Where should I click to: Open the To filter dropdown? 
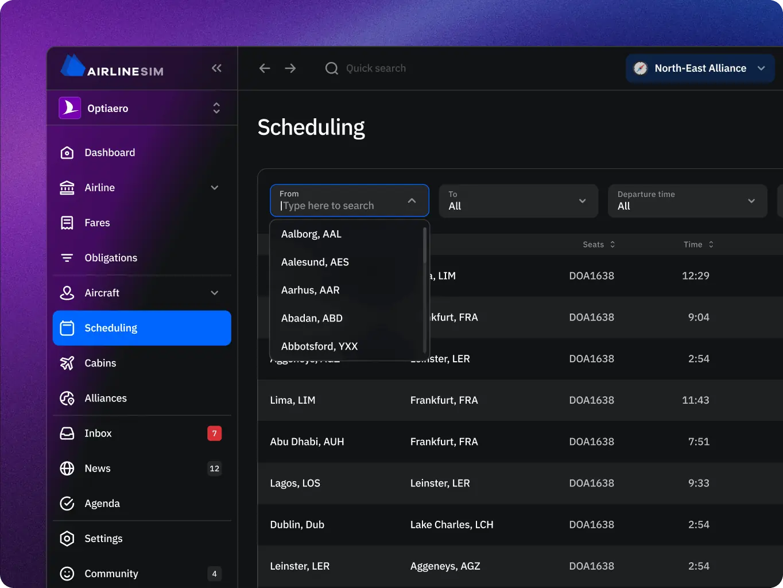pyautogui.click(x=518, y=201)
